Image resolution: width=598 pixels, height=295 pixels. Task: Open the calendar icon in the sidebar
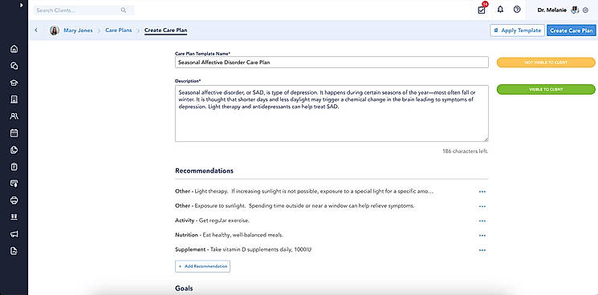[x=14, y=133]
